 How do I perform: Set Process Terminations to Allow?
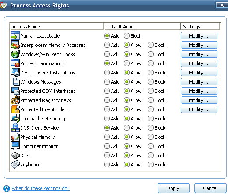point(126,63)
